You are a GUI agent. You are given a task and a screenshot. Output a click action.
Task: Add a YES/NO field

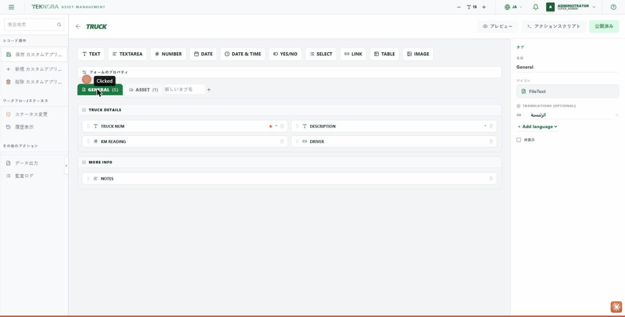point(285,54)
